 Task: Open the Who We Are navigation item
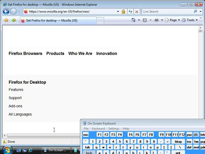coord(80,53)
